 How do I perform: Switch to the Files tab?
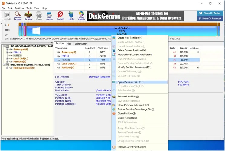69,44
